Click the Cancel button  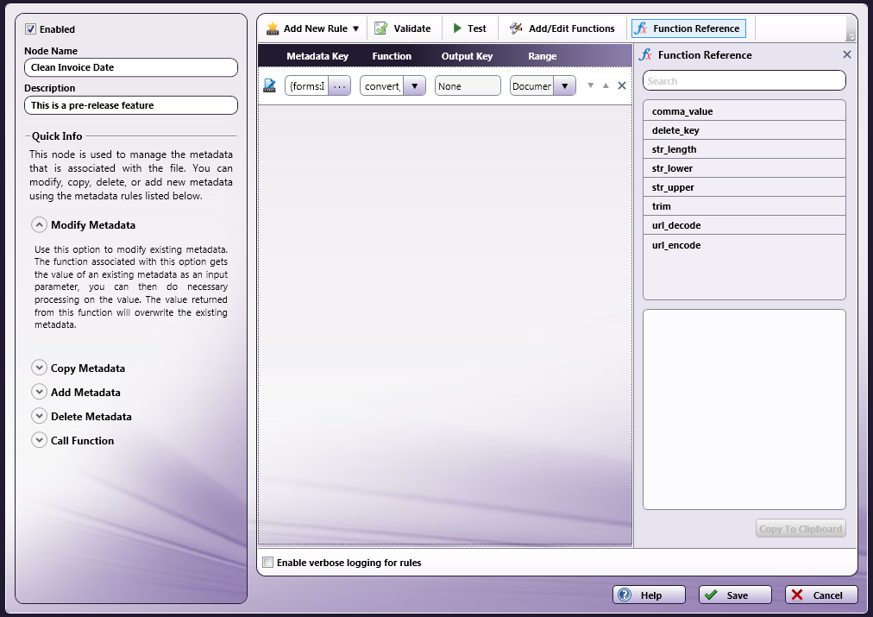coord(822,595)
